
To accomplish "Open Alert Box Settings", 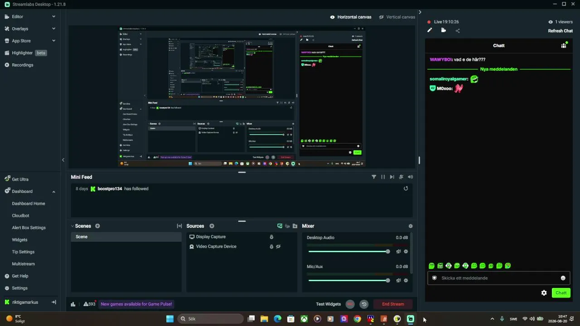I will (x=29, y=228).
